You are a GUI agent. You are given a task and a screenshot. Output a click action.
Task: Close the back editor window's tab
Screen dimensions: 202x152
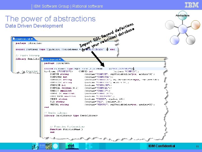[x=32, y=39]
